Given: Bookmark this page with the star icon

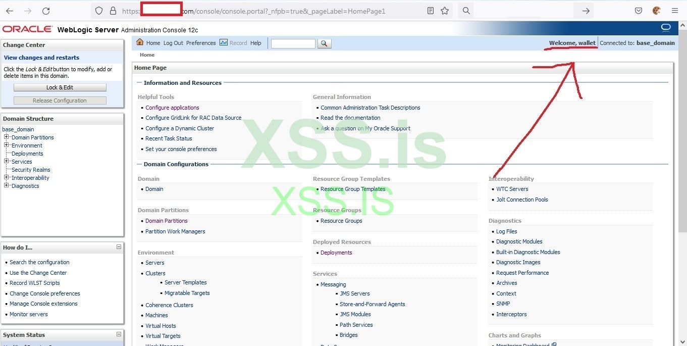Looking at the screenshot, I should (x=445, y=11).
